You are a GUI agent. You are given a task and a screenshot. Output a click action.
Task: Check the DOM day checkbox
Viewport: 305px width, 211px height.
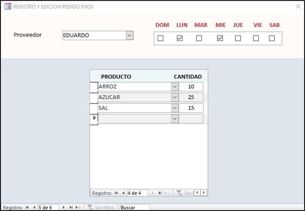pos(161,38)
